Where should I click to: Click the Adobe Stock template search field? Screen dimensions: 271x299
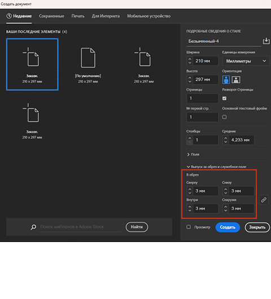click(x=81, y=227)
